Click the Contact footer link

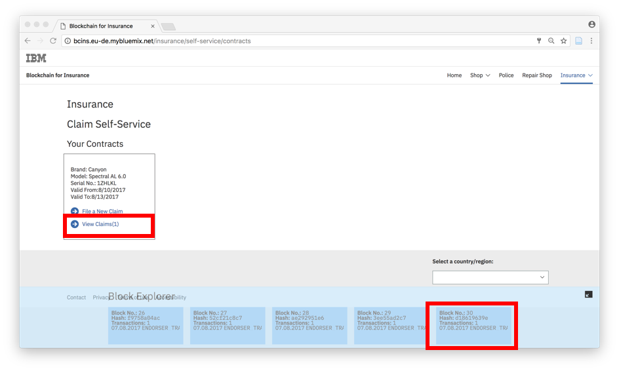pyautogui.click(x=76, y=298)
